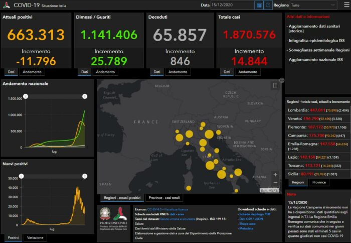351x243 pixels.
Task: Zoom in on the map
Action: [x=275, y=175]
